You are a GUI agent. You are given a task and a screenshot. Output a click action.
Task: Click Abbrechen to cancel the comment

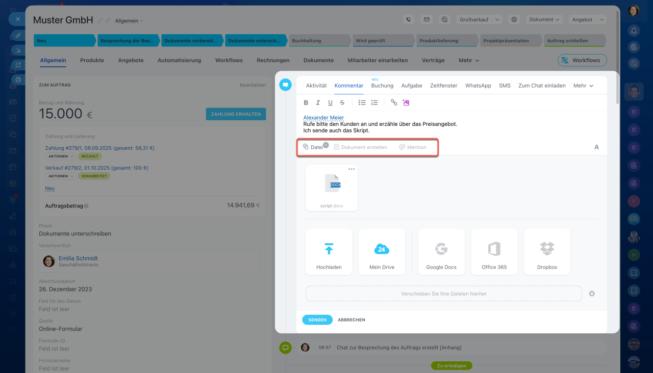351,320
